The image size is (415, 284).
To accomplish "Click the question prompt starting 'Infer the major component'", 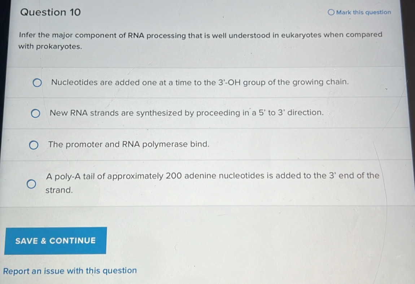I will (200, 35).
